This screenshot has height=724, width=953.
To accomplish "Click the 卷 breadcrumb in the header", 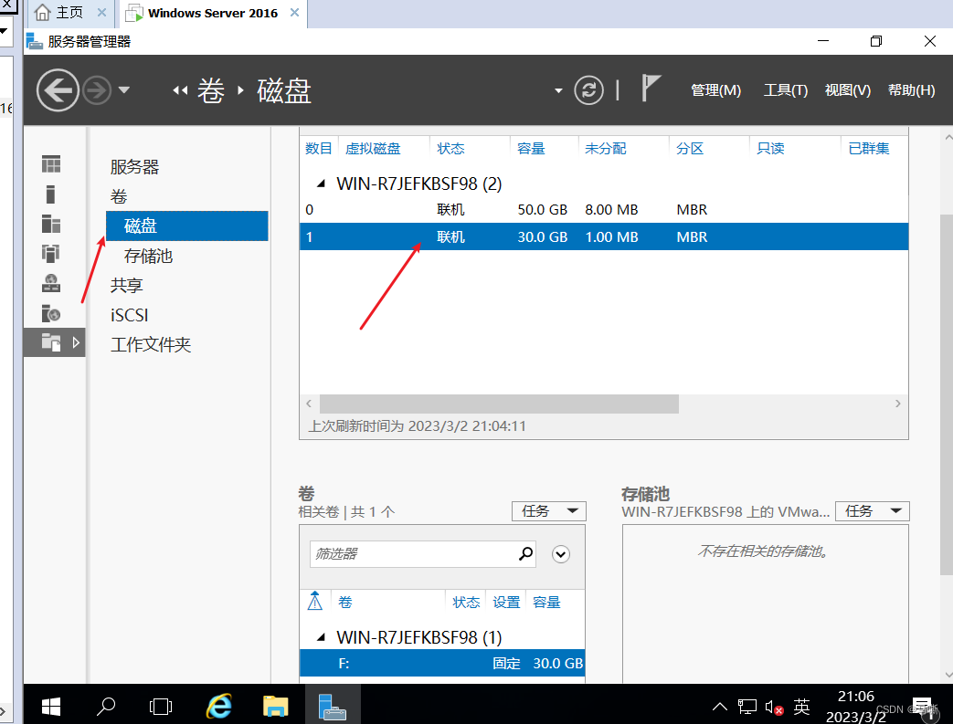I will tap(210, 91).
